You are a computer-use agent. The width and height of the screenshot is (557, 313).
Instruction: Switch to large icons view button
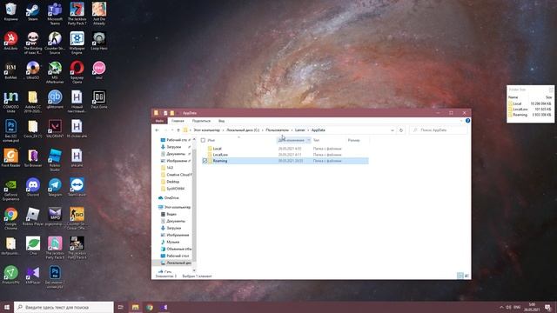coord(466,276)
